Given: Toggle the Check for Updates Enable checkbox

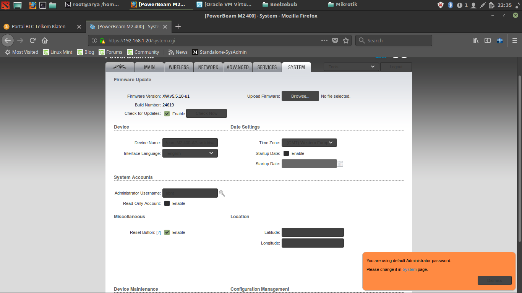Looking at the screenshot, I should (167, 114).
